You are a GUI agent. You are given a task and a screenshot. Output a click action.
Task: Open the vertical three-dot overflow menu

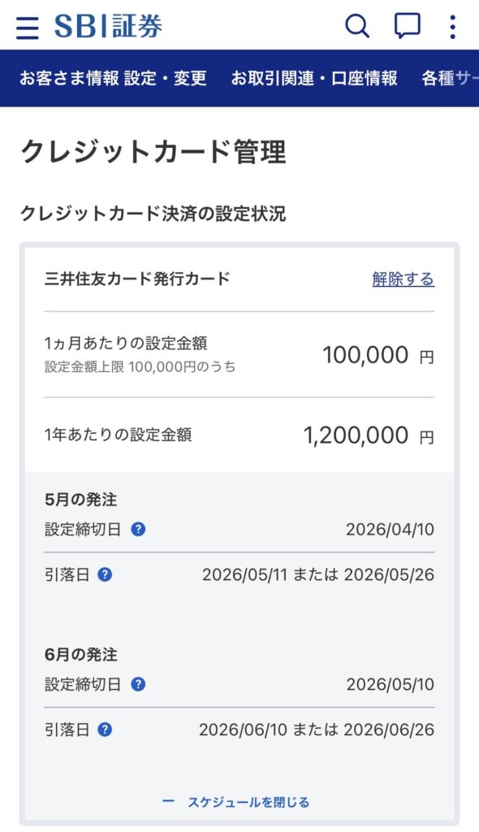coord(451,26)
